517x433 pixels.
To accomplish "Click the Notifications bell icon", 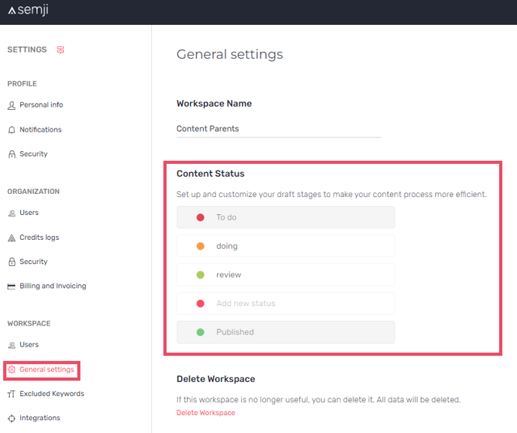I will click(x=11, y=129).
